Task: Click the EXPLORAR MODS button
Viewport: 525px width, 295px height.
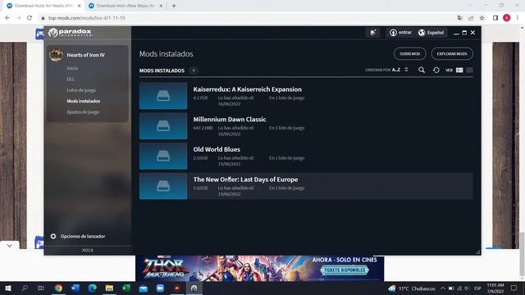Action: tap(452, 54)
